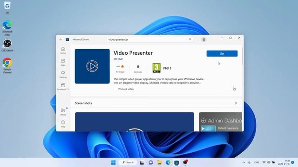Click the search magnifier icon in Store
The height and width of the screenshot is (167, 298).
(x=190, y=39)
